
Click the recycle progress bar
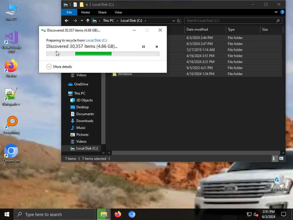(103, 54)
